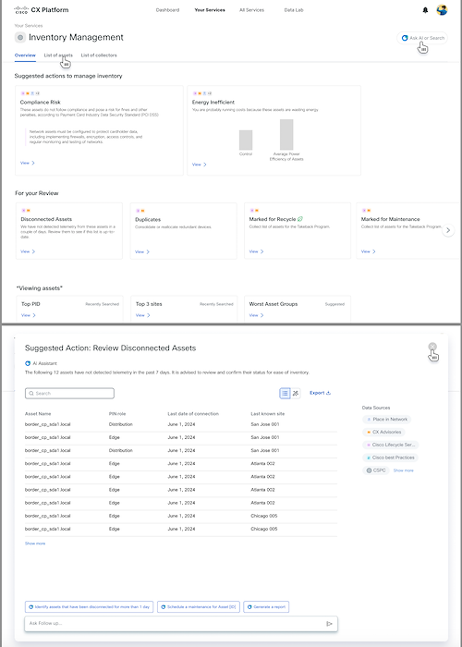Screen dimensions: 462x647
Task: Open View on the Marked for Maintenance card
Action: pos(369,251)
